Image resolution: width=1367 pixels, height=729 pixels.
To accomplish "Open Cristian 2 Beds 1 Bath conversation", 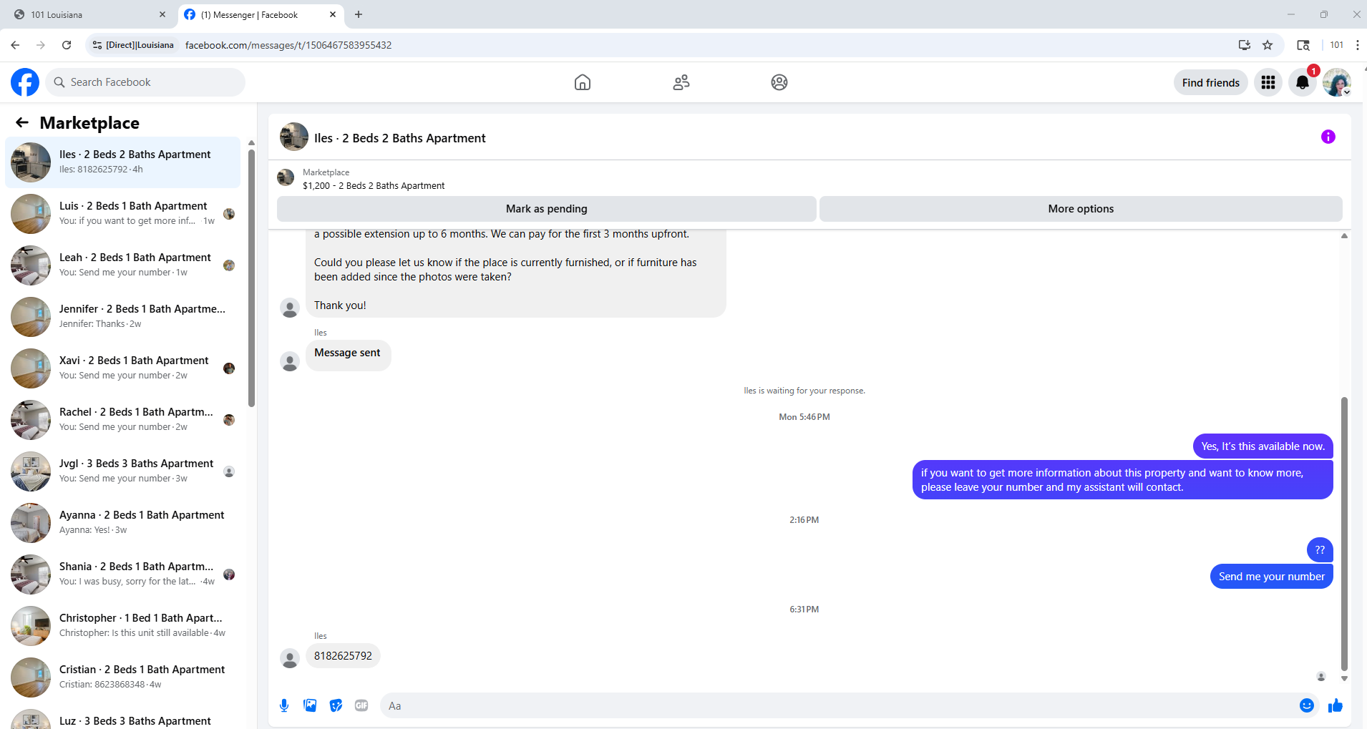I will [x=123, y=677].
